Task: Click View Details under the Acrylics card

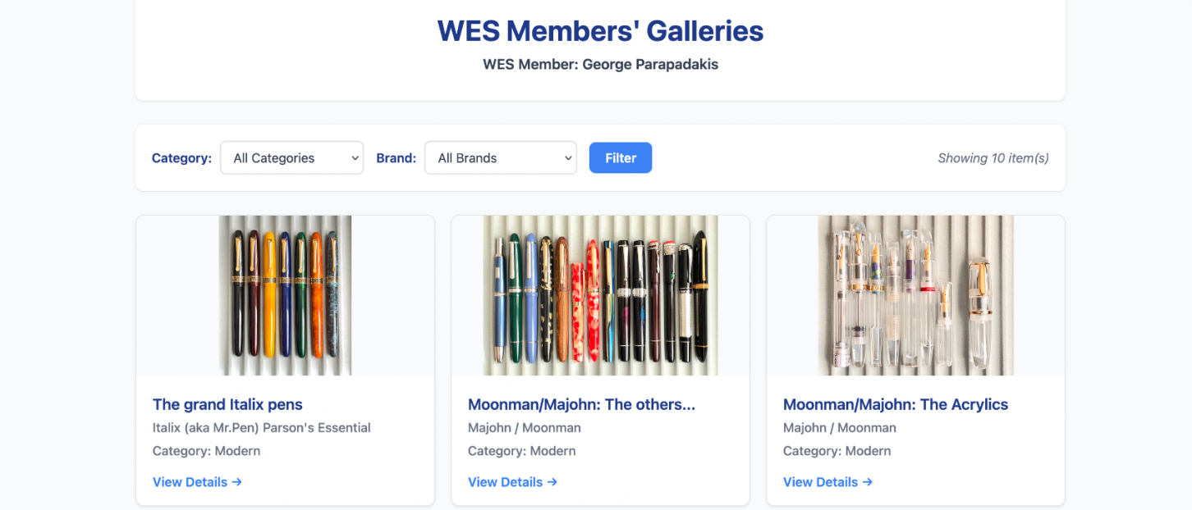Action: tap(820, 482)
